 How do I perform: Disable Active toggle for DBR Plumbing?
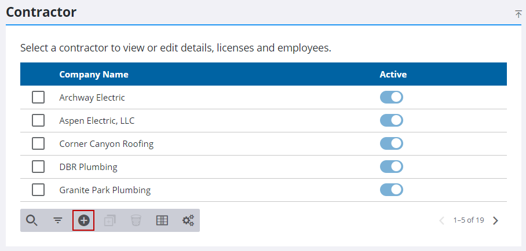pos(392,167)
